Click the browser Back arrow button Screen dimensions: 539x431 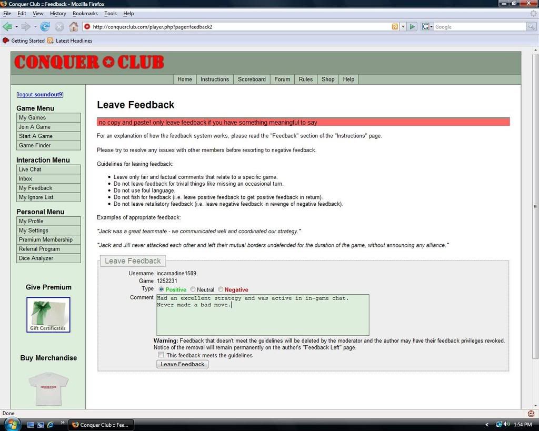[x=7, y=26]
